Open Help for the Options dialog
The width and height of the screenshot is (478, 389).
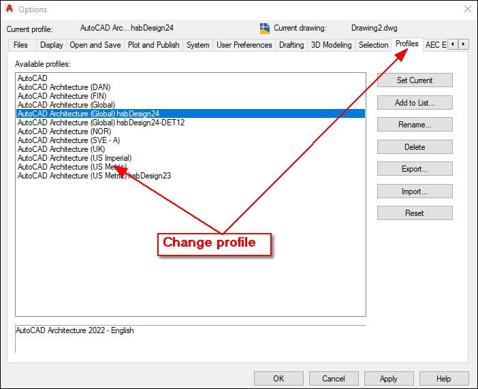444,379
